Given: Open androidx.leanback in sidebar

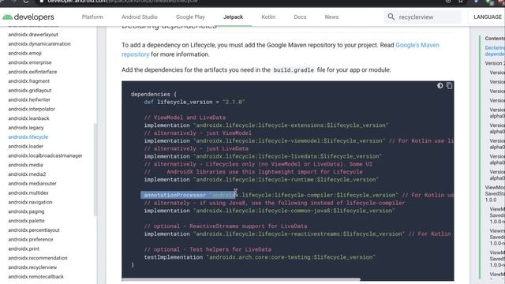Looking at the screenshot, I should [28, 118].
